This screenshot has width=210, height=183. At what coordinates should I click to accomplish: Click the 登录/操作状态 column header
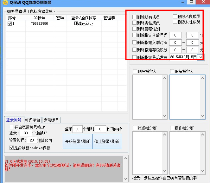click(x=84, y=18)
